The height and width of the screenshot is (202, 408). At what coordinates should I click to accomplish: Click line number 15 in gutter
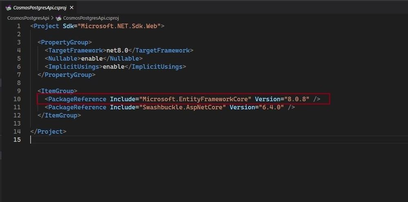[17, 140]
